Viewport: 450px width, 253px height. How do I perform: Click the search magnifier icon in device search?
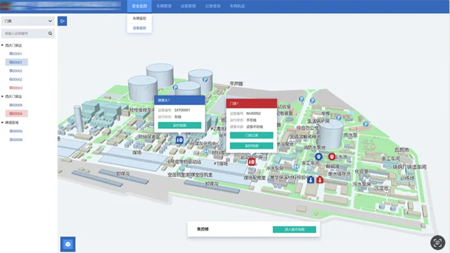(49, 34)
